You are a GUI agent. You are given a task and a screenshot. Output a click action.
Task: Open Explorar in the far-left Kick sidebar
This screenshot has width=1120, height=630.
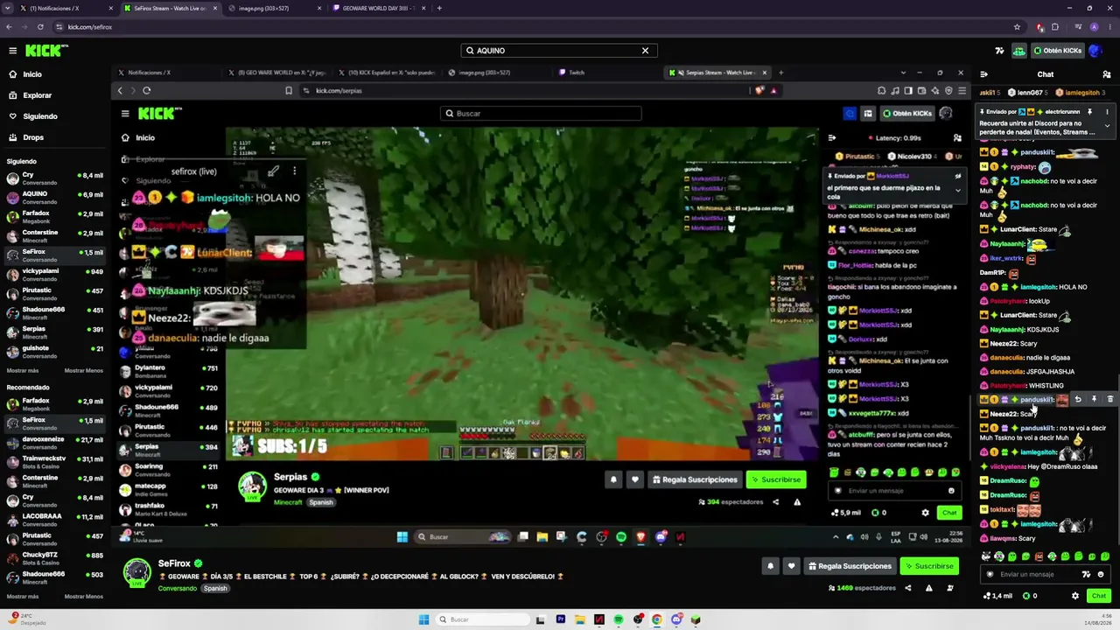(x=38, y=95)
